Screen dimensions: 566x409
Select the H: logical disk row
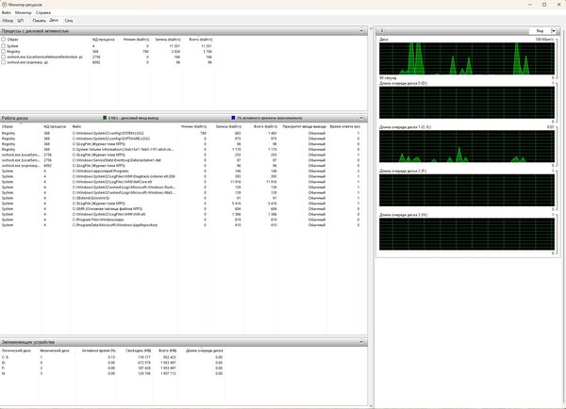pyautogui.click(x=112, y=373)
